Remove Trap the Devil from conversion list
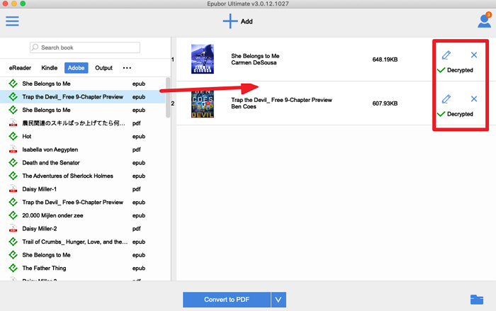Image resolution: width=496 pixels, height=311 pixels. click(474, 99)
